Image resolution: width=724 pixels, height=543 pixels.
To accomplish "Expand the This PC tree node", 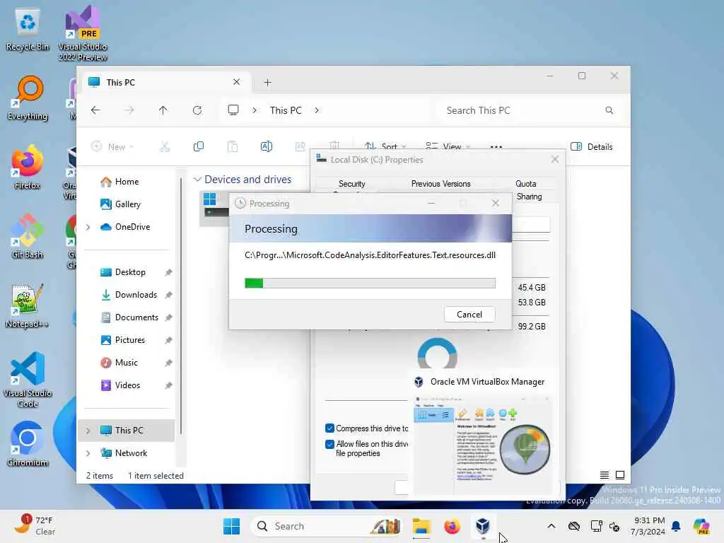I will (x=88, y=431).
